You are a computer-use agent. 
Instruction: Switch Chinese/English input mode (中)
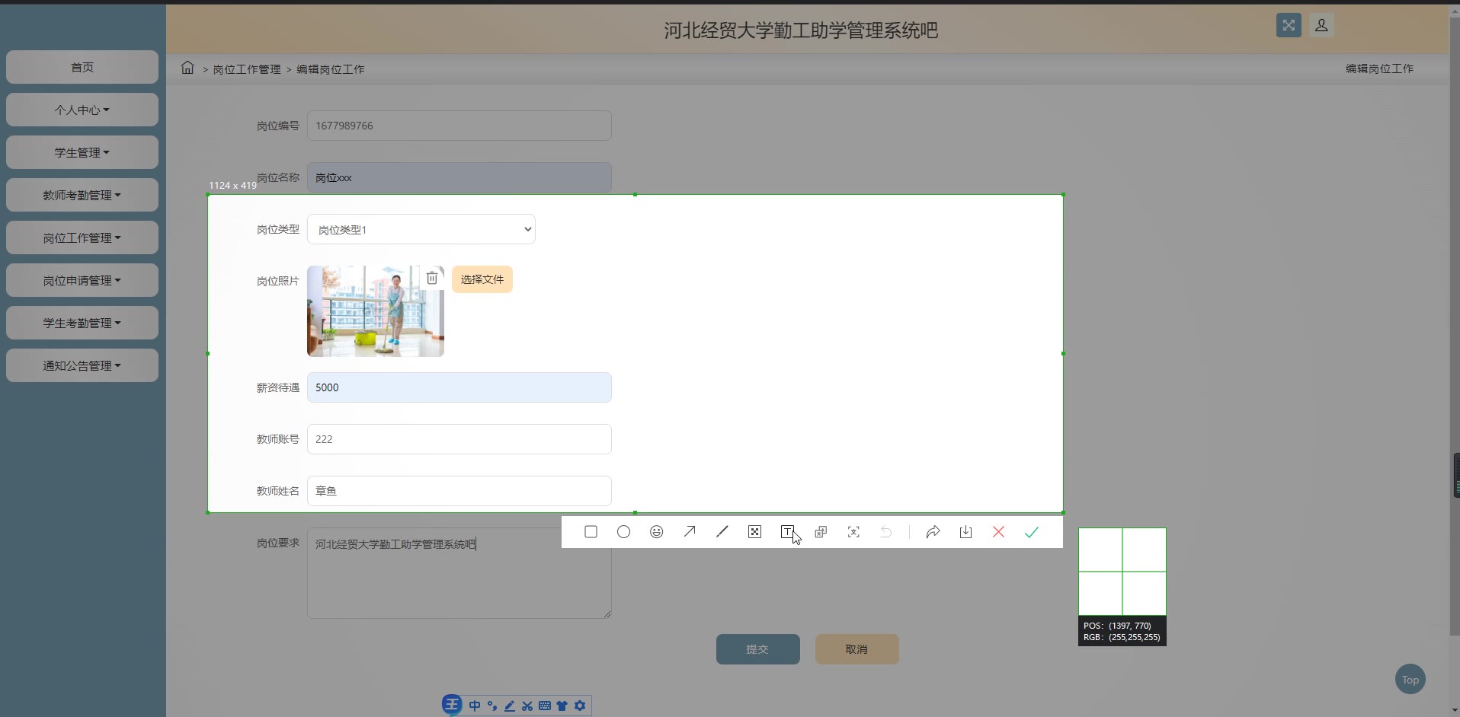point(475,706)
